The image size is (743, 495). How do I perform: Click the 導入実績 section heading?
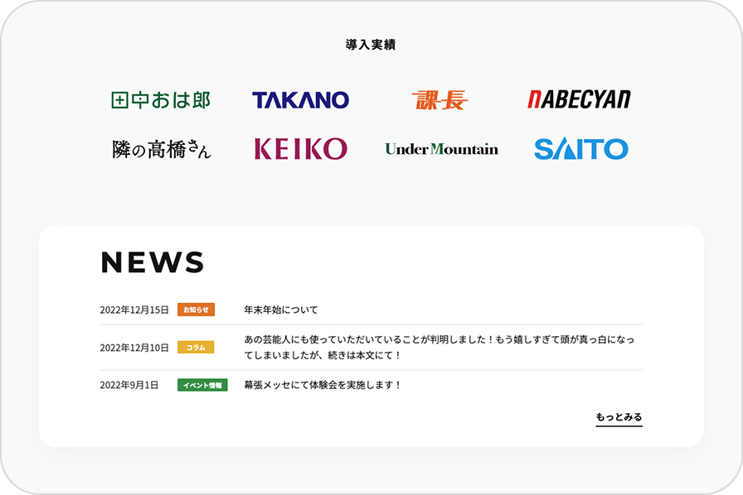[x=371, y=45]
